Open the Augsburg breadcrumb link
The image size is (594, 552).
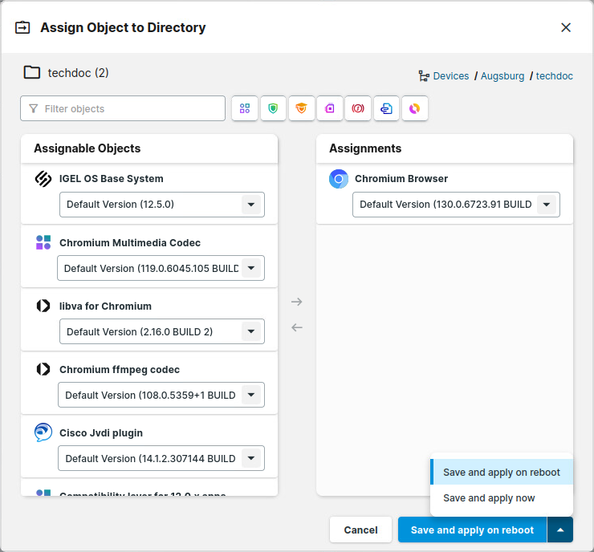(502, 76)
